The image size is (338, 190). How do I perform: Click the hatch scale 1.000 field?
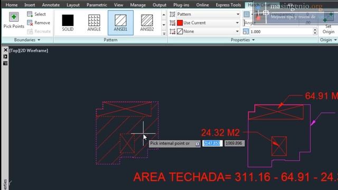pos(281,32)
